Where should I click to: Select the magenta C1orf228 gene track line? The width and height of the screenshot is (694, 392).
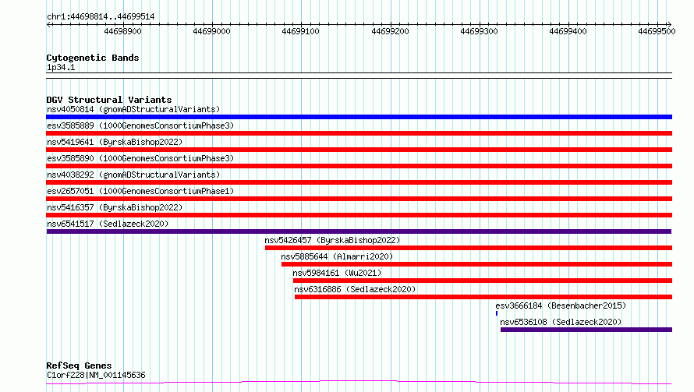[x=359, y=383]
